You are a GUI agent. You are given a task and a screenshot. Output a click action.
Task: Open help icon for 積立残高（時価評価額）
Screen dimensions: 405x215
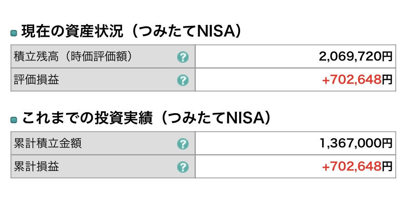point(183,57)
